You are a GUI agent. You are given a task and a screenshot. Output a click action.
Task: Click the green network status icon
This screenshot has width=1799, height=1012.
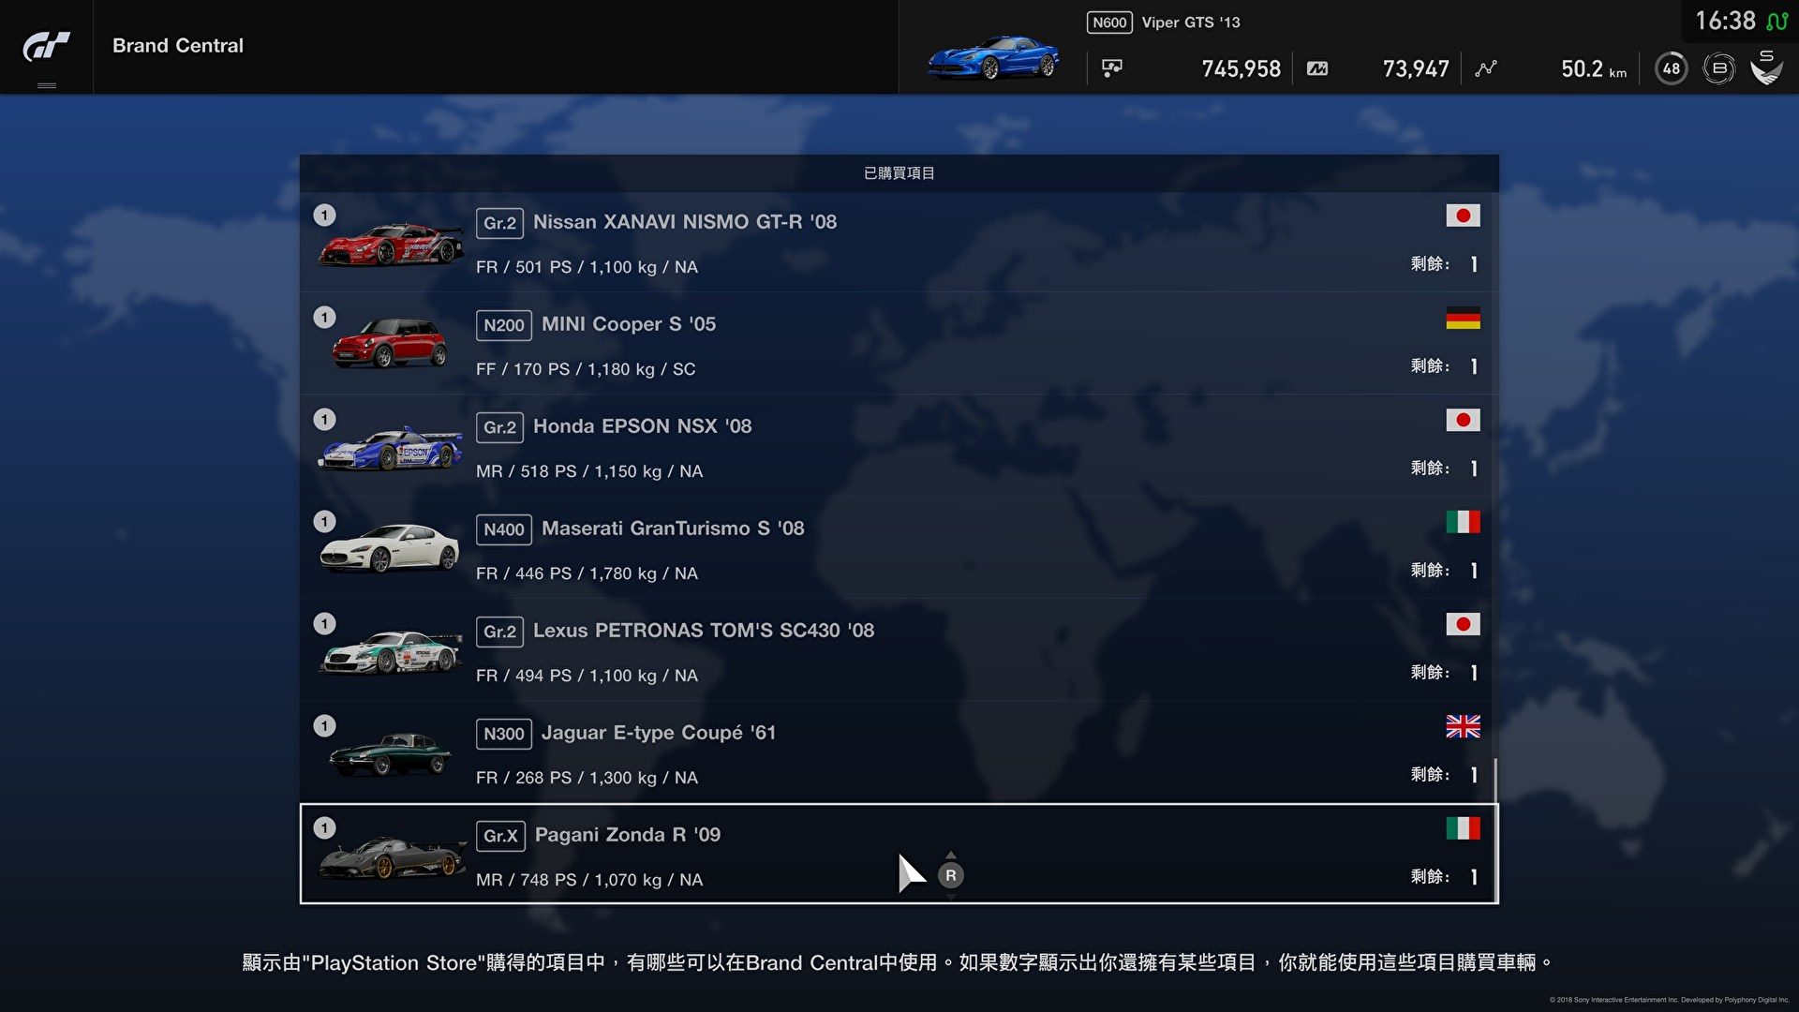1777,21
